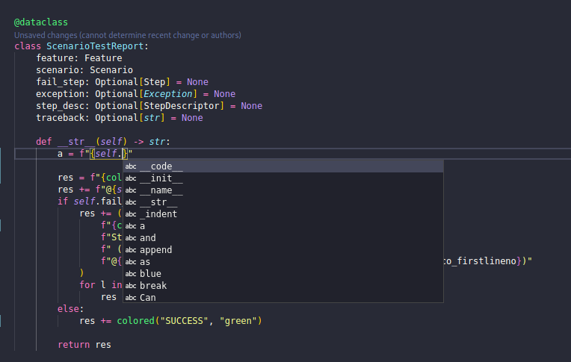
Task: Select __str__ in the autocomplete popup
Action: [283, 202]
